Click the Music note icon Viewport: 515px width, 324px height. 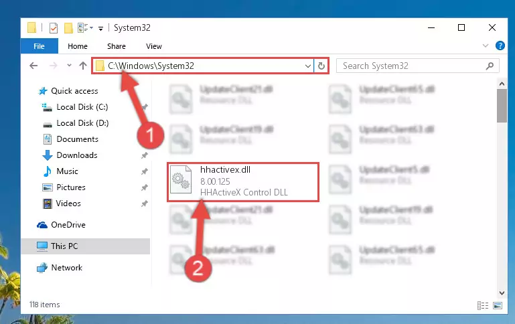click(x=48, y=171)
